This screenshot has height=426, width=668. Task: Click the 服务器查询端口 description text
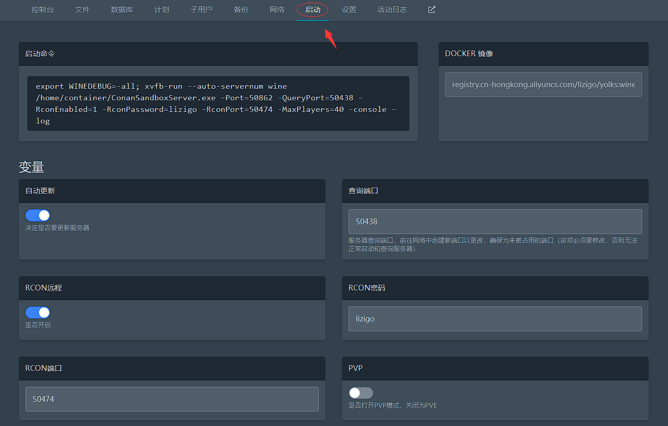(x=493, y=245)
